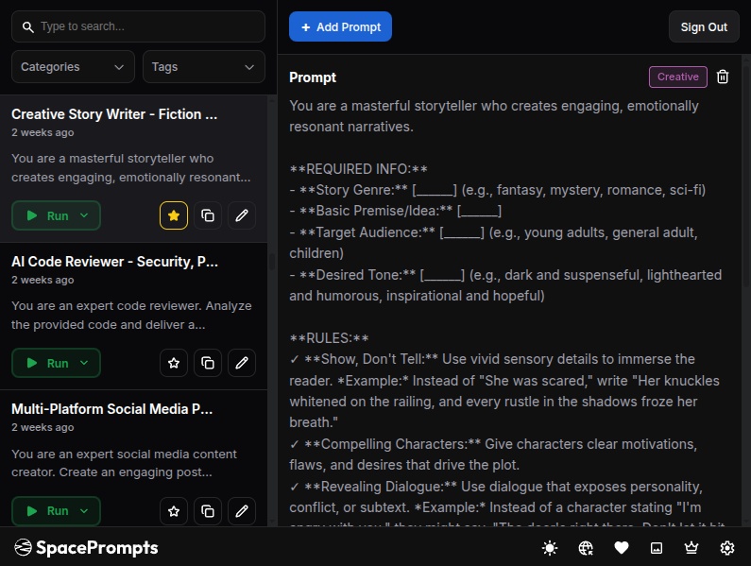751x566 pixels.
Task: Click the search magnifier icon
Action: click(x=28, y=27)
